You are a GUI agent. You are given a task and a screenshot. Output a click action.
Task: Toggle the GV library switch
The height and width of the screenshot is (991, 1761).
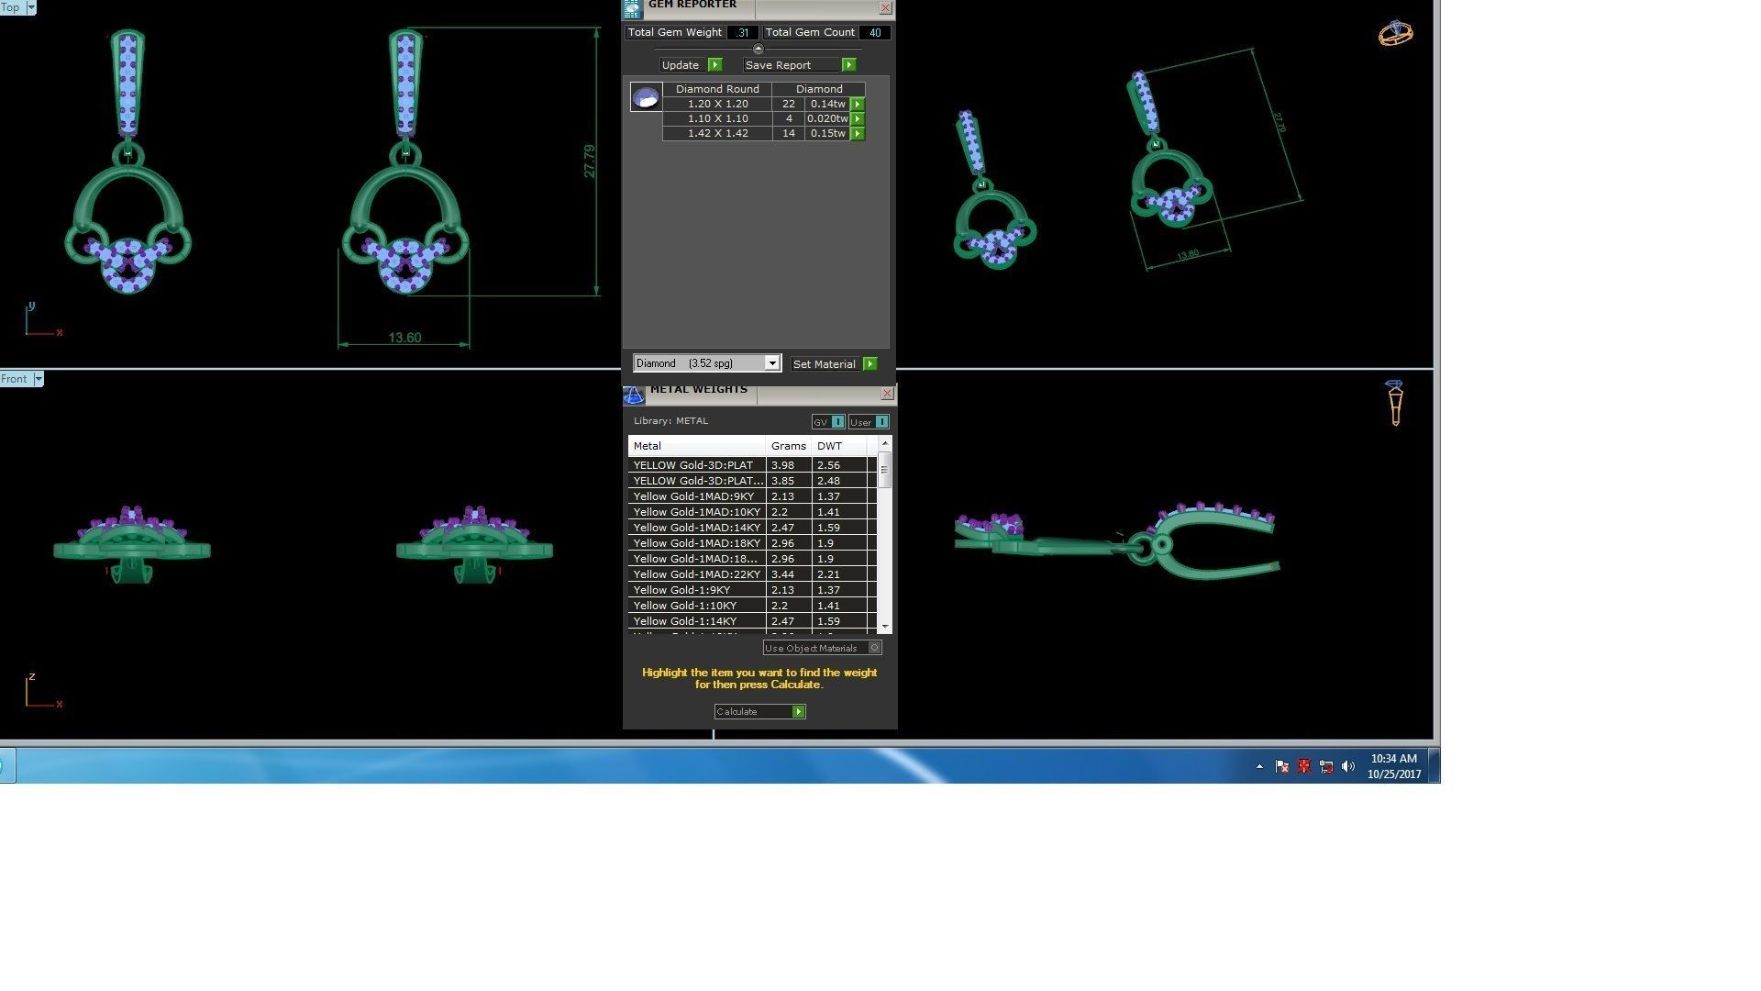(837, 422)
